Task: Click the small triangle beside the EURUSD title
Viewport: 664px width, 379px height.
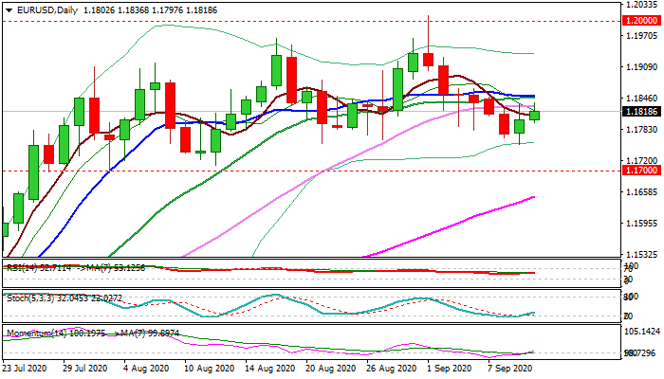Action: point(8,9)
